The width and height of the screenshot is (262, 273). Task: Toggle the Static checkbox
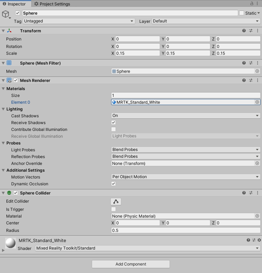coord(242,13)
